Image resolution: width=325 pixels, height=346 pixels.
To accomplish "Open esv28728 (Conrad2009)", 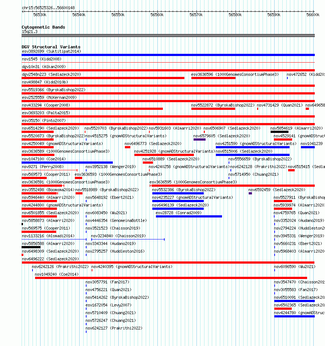I will (179, 213).
